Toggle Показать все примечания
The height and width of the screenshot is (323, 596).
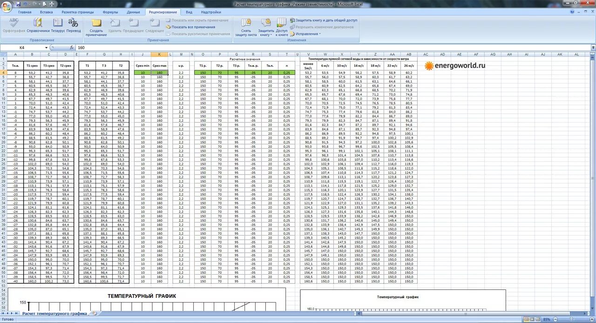190,27
